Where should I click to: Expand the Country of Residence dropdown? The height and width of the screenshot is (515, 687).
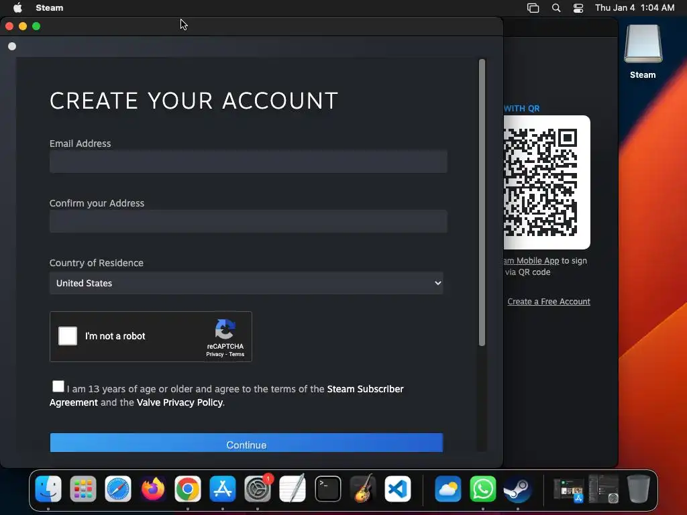point(246,283)
